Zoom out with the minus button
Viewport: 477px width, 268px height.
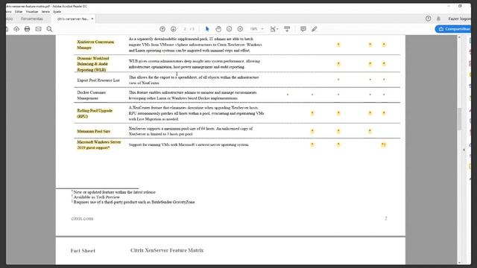[229, 29]
